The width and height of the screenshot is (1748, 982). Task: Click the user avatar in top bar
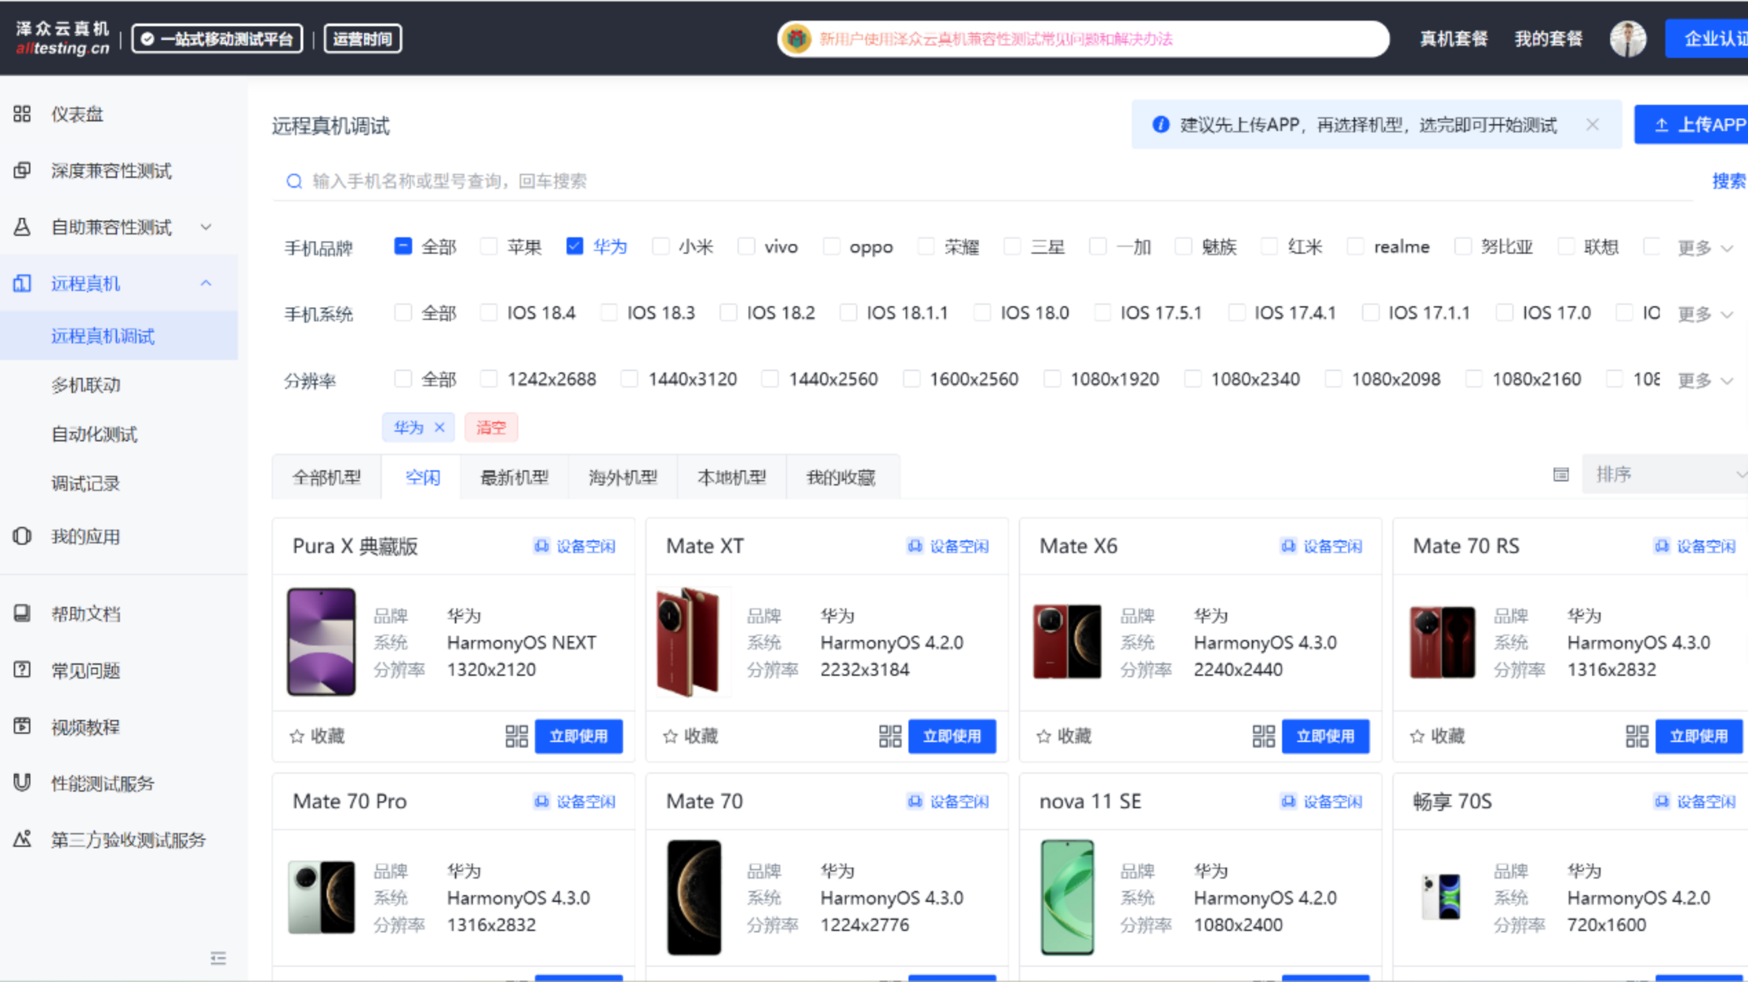pos(1627,39)
